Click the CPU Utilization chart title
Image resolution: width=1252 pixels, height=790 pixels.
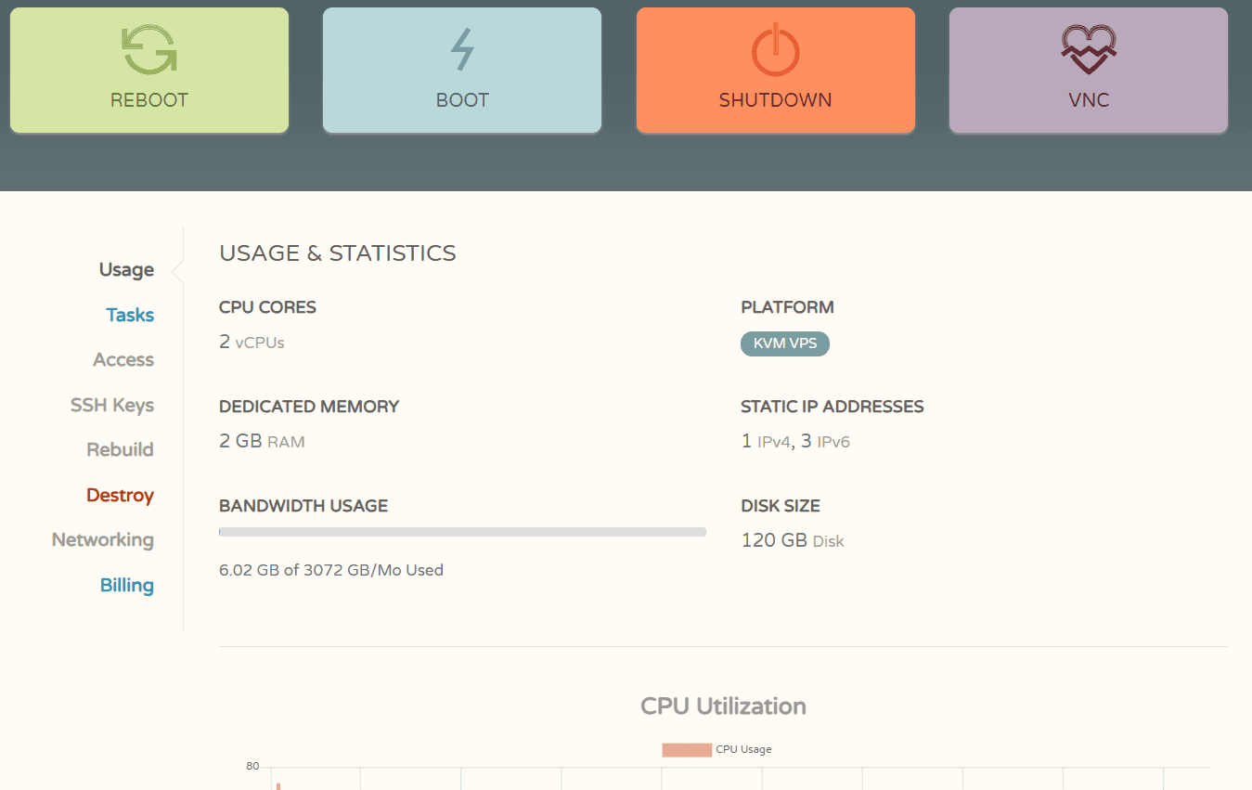723,706
